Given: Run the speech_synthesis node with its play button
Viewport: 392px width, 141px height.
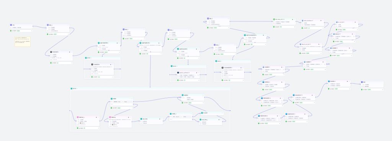Looking at the screenshot, I should pos(196,73).
